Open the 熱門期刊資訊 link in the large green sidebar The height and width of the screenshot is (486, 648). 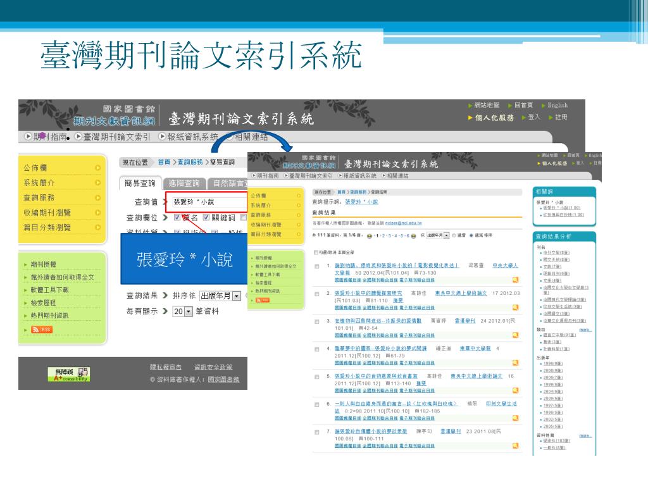click(x=49, y=316)
